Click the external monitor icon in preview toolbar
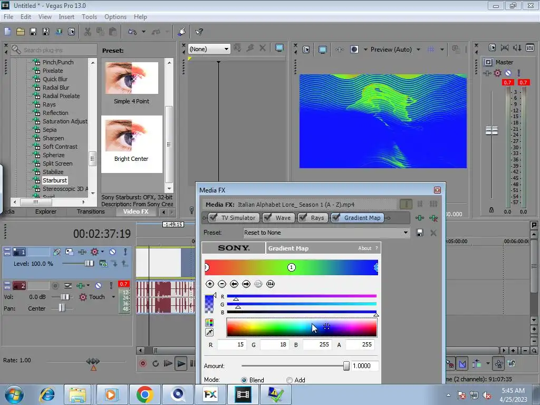This screenshot has height=405, width=540. coord(323,49)
